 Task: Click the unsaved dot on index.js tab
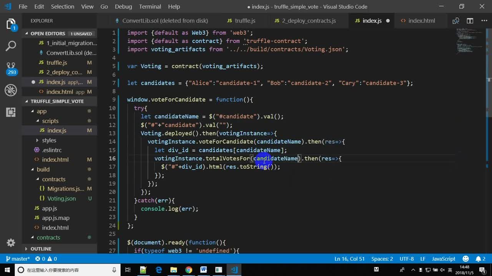point(388,21)
